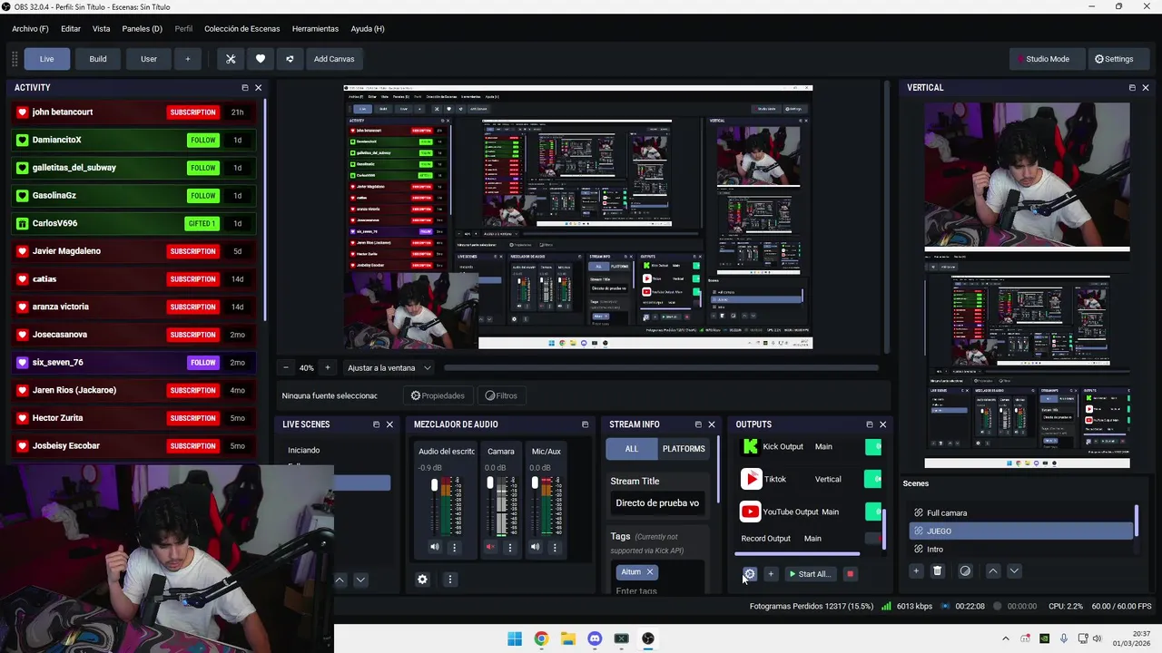The height and width of the screenshot is (653, 1162).
Task: Add a new scene in Scenes panel
Action: pyautogui.click(x=916, y=570)
